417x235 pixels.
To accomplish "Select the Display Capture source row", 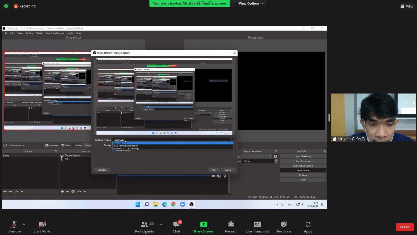I will [x=75, y=155].
